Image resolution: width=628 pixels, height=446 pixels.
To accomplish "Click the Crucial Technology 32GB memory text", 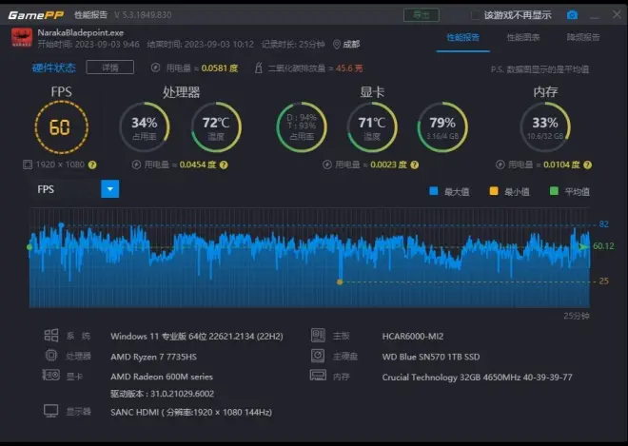I will coord(477,378).
